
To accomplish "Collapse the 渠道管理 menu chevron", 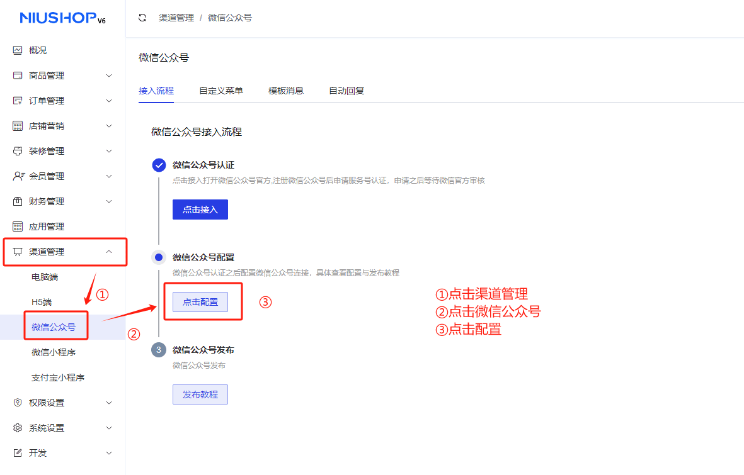I will coord(109,252).
